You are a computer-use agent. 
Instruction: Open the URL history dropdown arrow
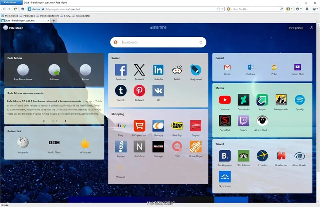[x=222, y=9]
